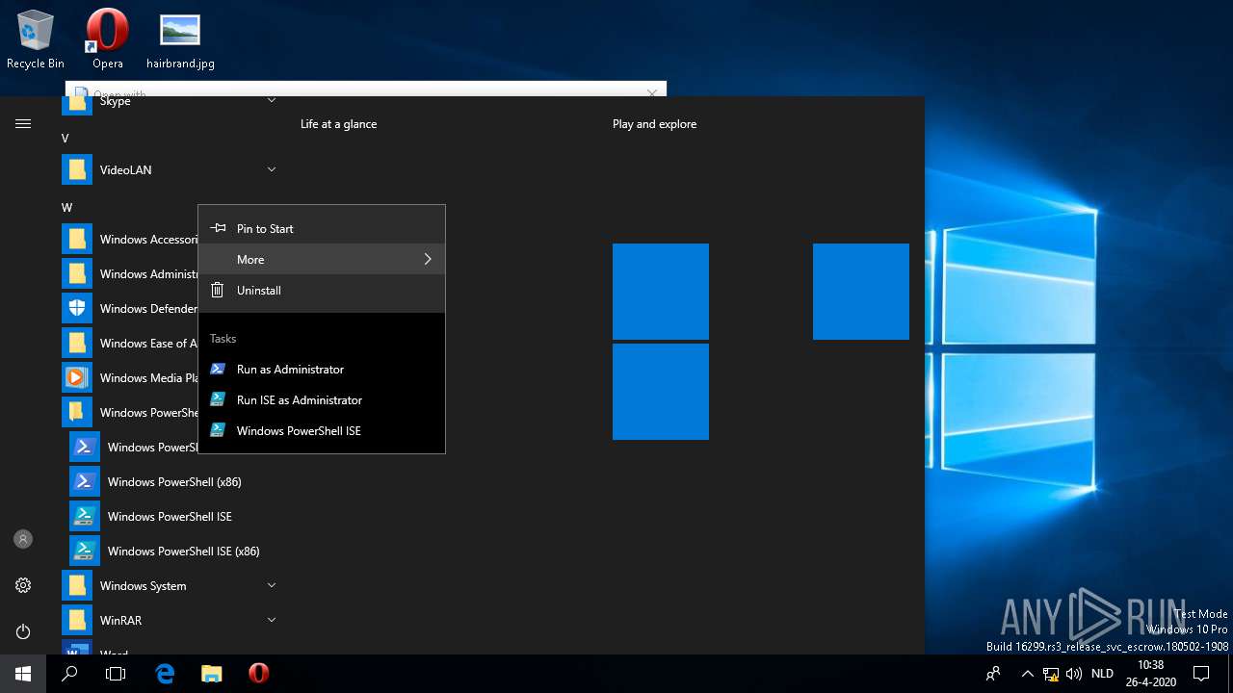Expand the Start menu hamburger navigation
The image size is (1233, 693).
click(23, 124)
